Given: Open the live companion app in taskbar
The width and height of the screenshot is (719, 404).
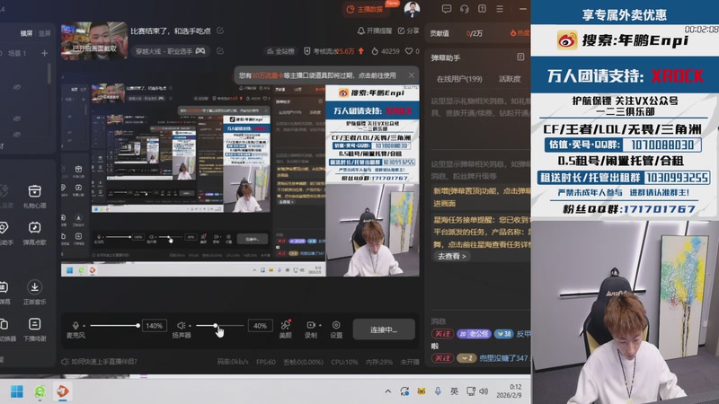Looking at the screenshot, I should pos(62,391).
